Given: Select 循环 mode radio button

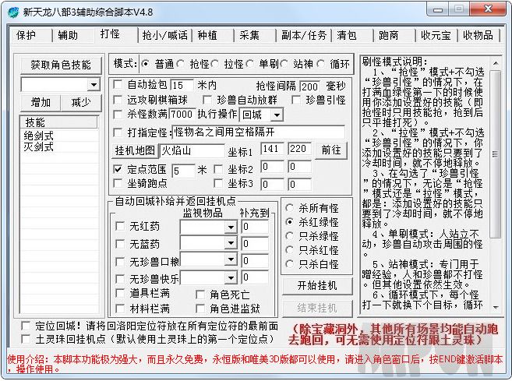Looking at the screenshot, I should [x=321, y=64].
